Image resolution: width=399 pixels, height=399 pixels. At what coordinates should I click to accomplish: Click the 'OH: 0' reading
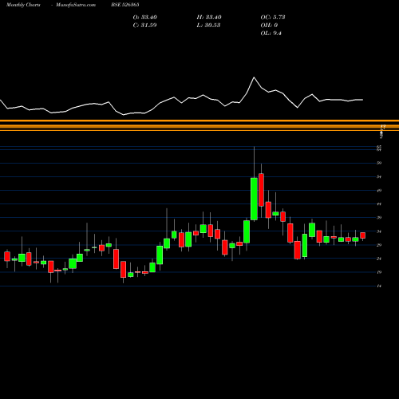(269, 26)
